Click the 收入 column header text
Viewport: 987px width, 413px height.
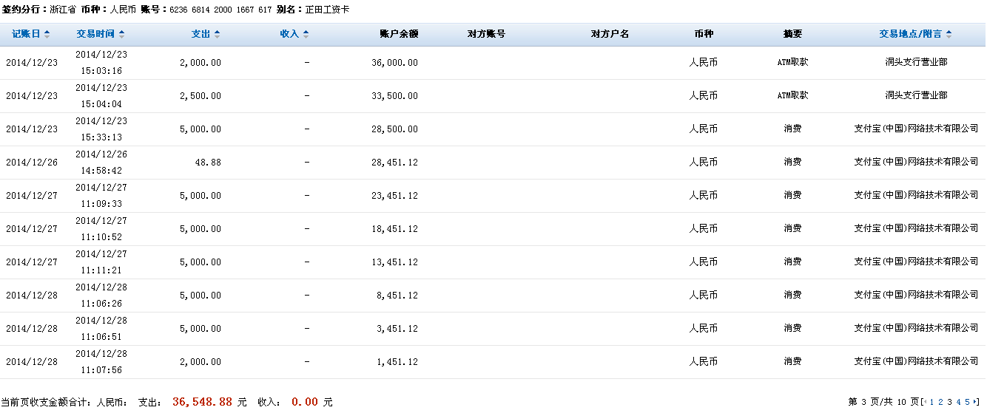pos(289,34)
